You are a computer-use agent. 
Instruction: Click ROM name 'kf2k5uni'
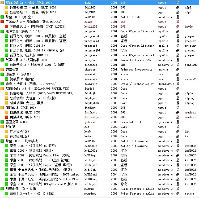pos(91,174)
